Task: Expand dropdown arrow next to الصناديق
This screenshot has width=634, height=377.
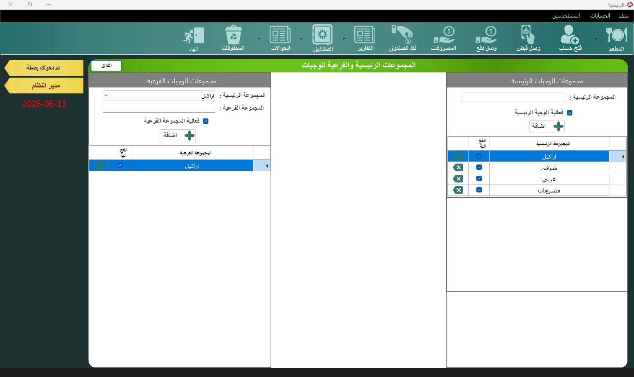Action: 301,38
